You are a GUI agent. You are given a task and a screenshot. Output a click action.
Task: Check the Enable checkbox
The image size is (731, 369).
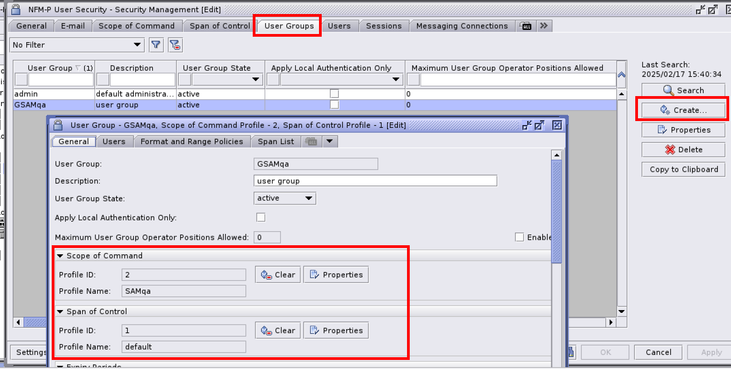point(520,237)
